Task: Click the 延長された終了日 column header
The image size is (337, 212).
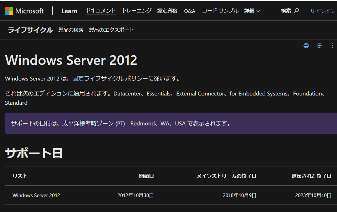Action: tap(311, 176)
